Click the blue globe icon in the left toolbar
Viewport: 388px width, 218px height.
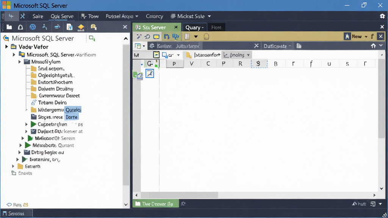click(33, 27)
